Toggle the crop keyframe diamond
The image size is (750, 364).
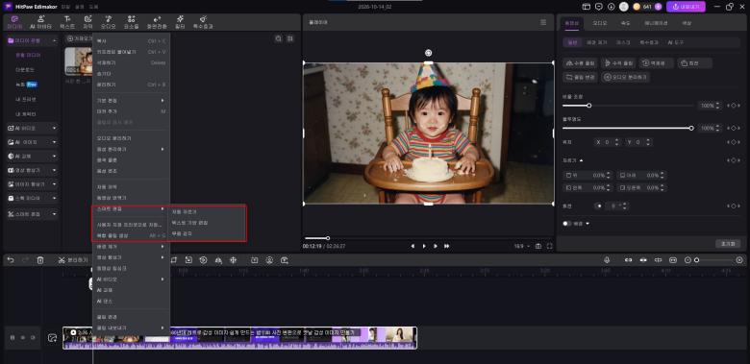pos(733,160)
